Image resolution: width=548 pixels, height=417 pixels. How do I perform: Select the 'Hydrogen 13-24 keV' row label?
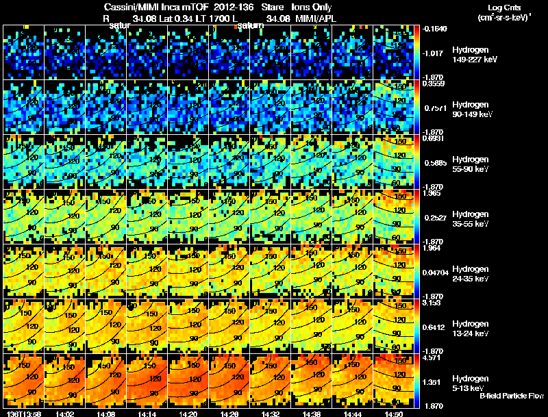pyautogui.click(x=471, y=329)
